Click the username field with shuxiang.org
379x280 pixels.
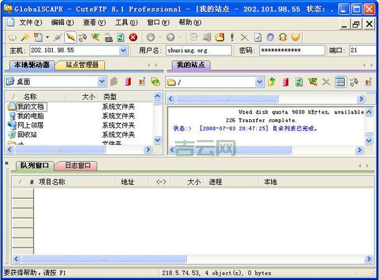198,50
